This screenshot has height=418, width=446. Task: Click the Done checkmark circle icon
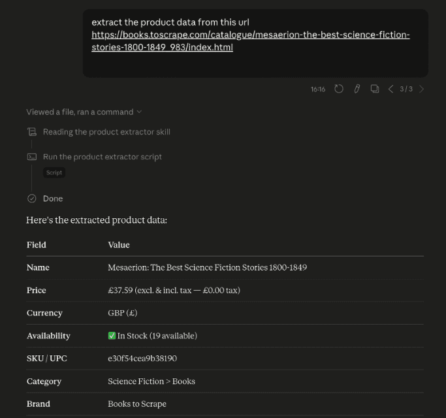[31, 199]
